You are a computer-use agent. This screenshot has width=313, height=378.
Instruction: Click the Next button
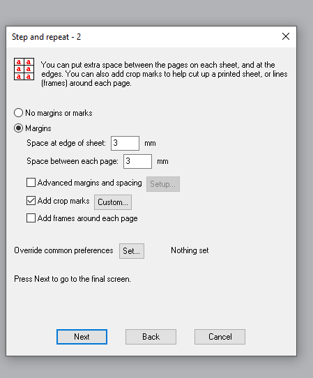(82, 337)
